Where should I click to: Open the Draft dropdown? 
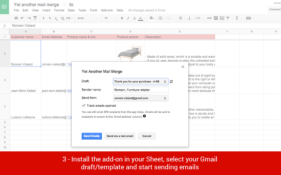click(x=140, y=82)
